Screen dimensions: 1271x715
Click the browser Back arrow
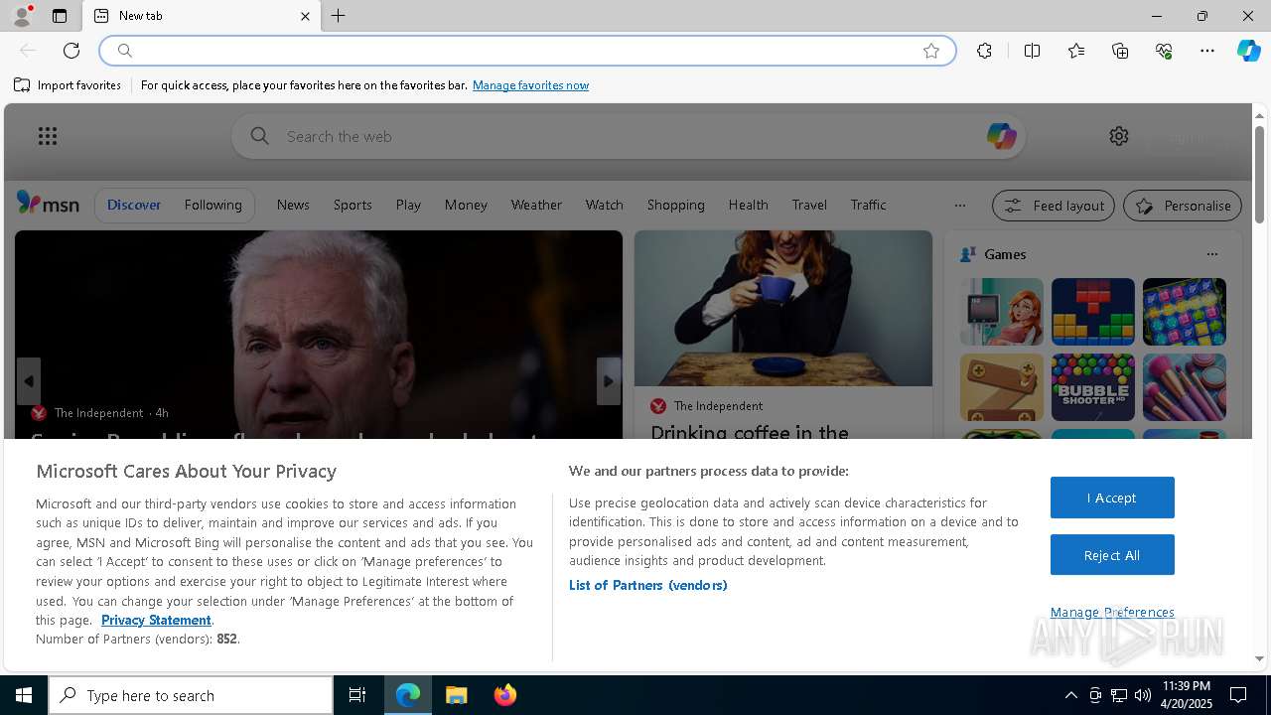point(28,51)
